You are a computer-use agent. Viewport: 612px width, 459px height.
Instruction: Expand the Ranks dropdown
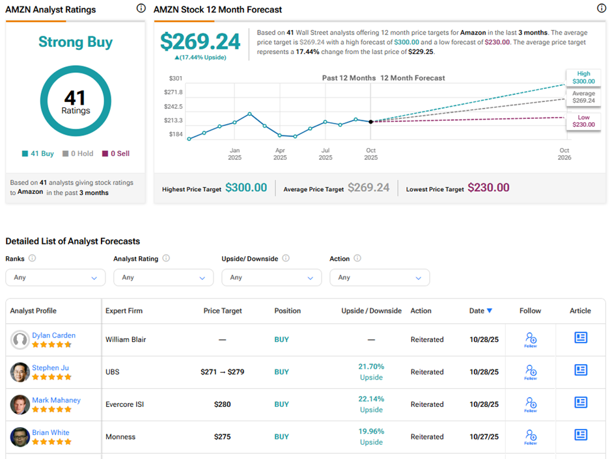coord(55,278)
